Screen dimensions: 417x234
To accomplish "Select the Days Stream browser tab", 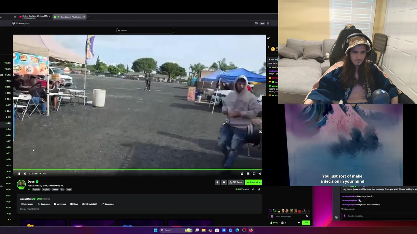I will 69,17.
